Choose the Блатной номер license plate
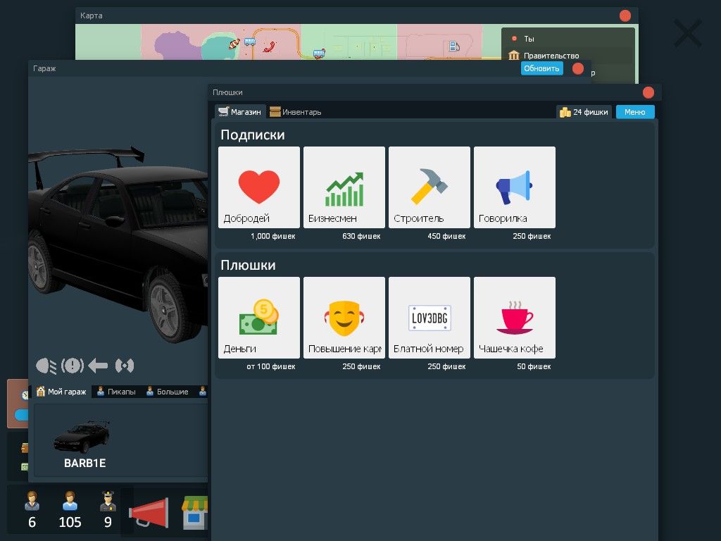The width and height of the screenshot is (721, 541). point(430,318)
